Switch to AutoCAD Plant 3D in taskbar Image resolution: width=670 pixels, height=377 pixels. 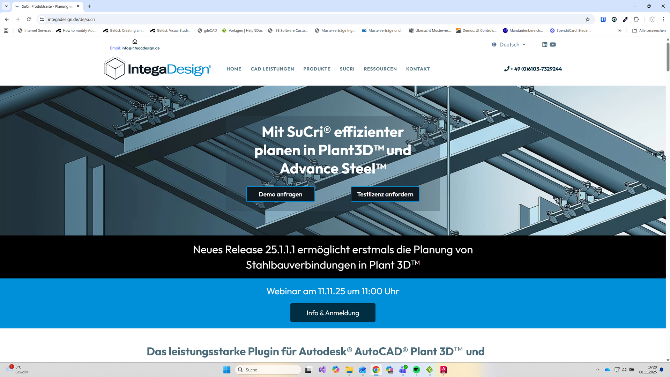click(443, 370)
